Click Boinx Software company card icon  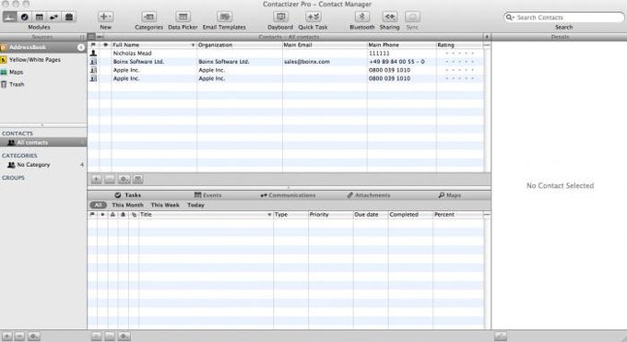[93, 62]
